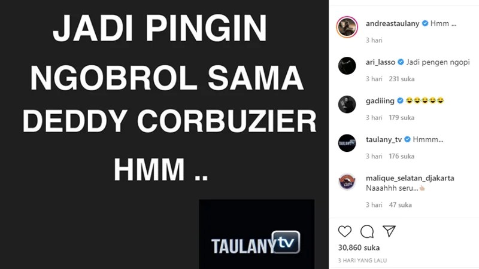Image resolution: width=479 pixels, height=269 pixels.
Task: Visit gadiiing profile username
Action: (x=380, y=101)
